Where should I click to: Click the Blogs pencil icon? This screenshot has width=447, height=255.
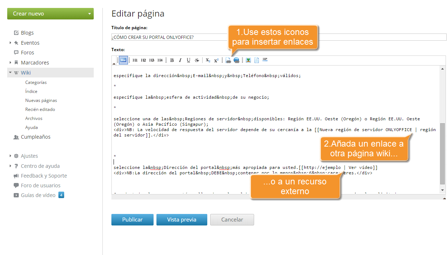[x=16, y=33]
